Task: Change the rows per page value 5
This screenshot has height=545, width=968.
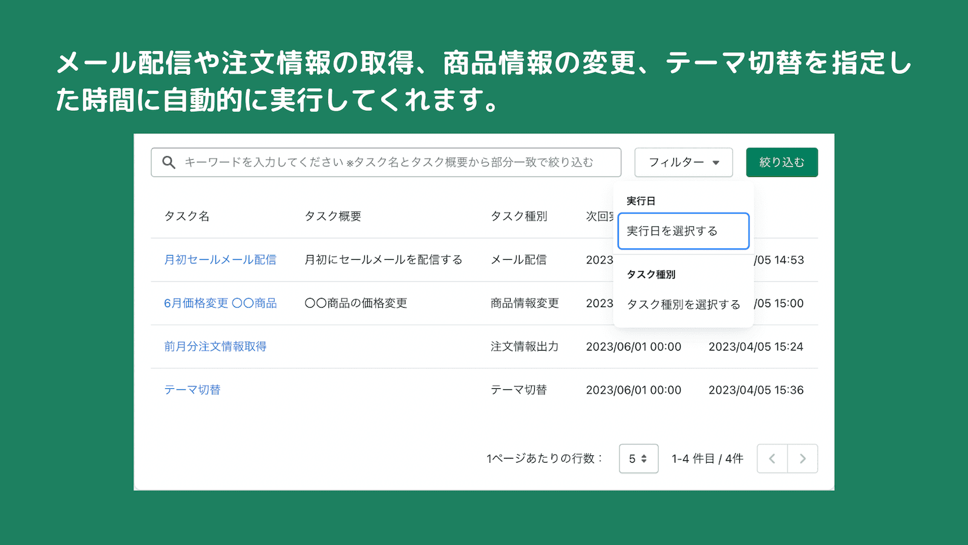Action: (633, 458)
